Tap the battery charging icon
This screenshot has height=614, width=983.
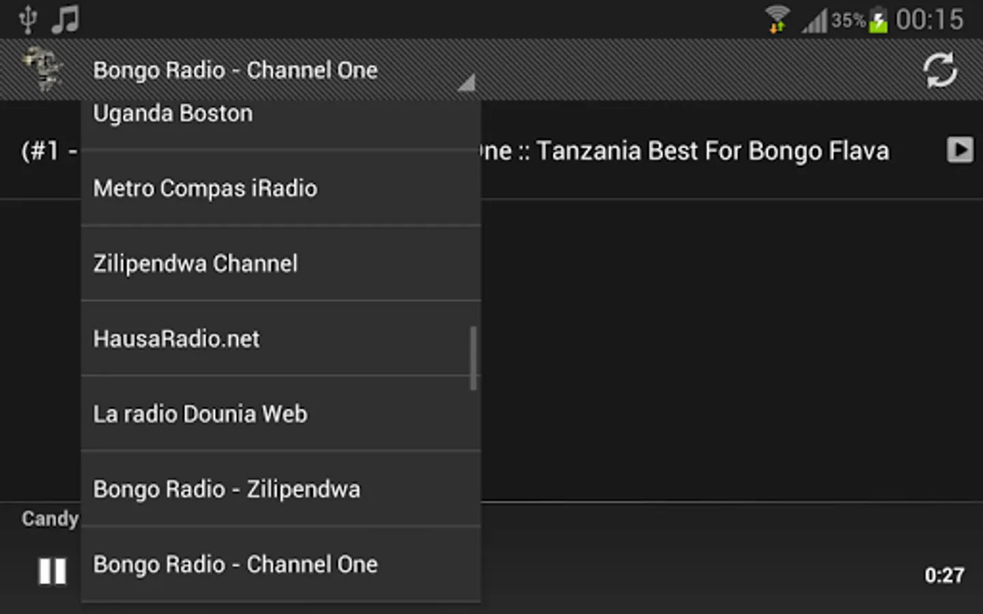pos(879,20)
